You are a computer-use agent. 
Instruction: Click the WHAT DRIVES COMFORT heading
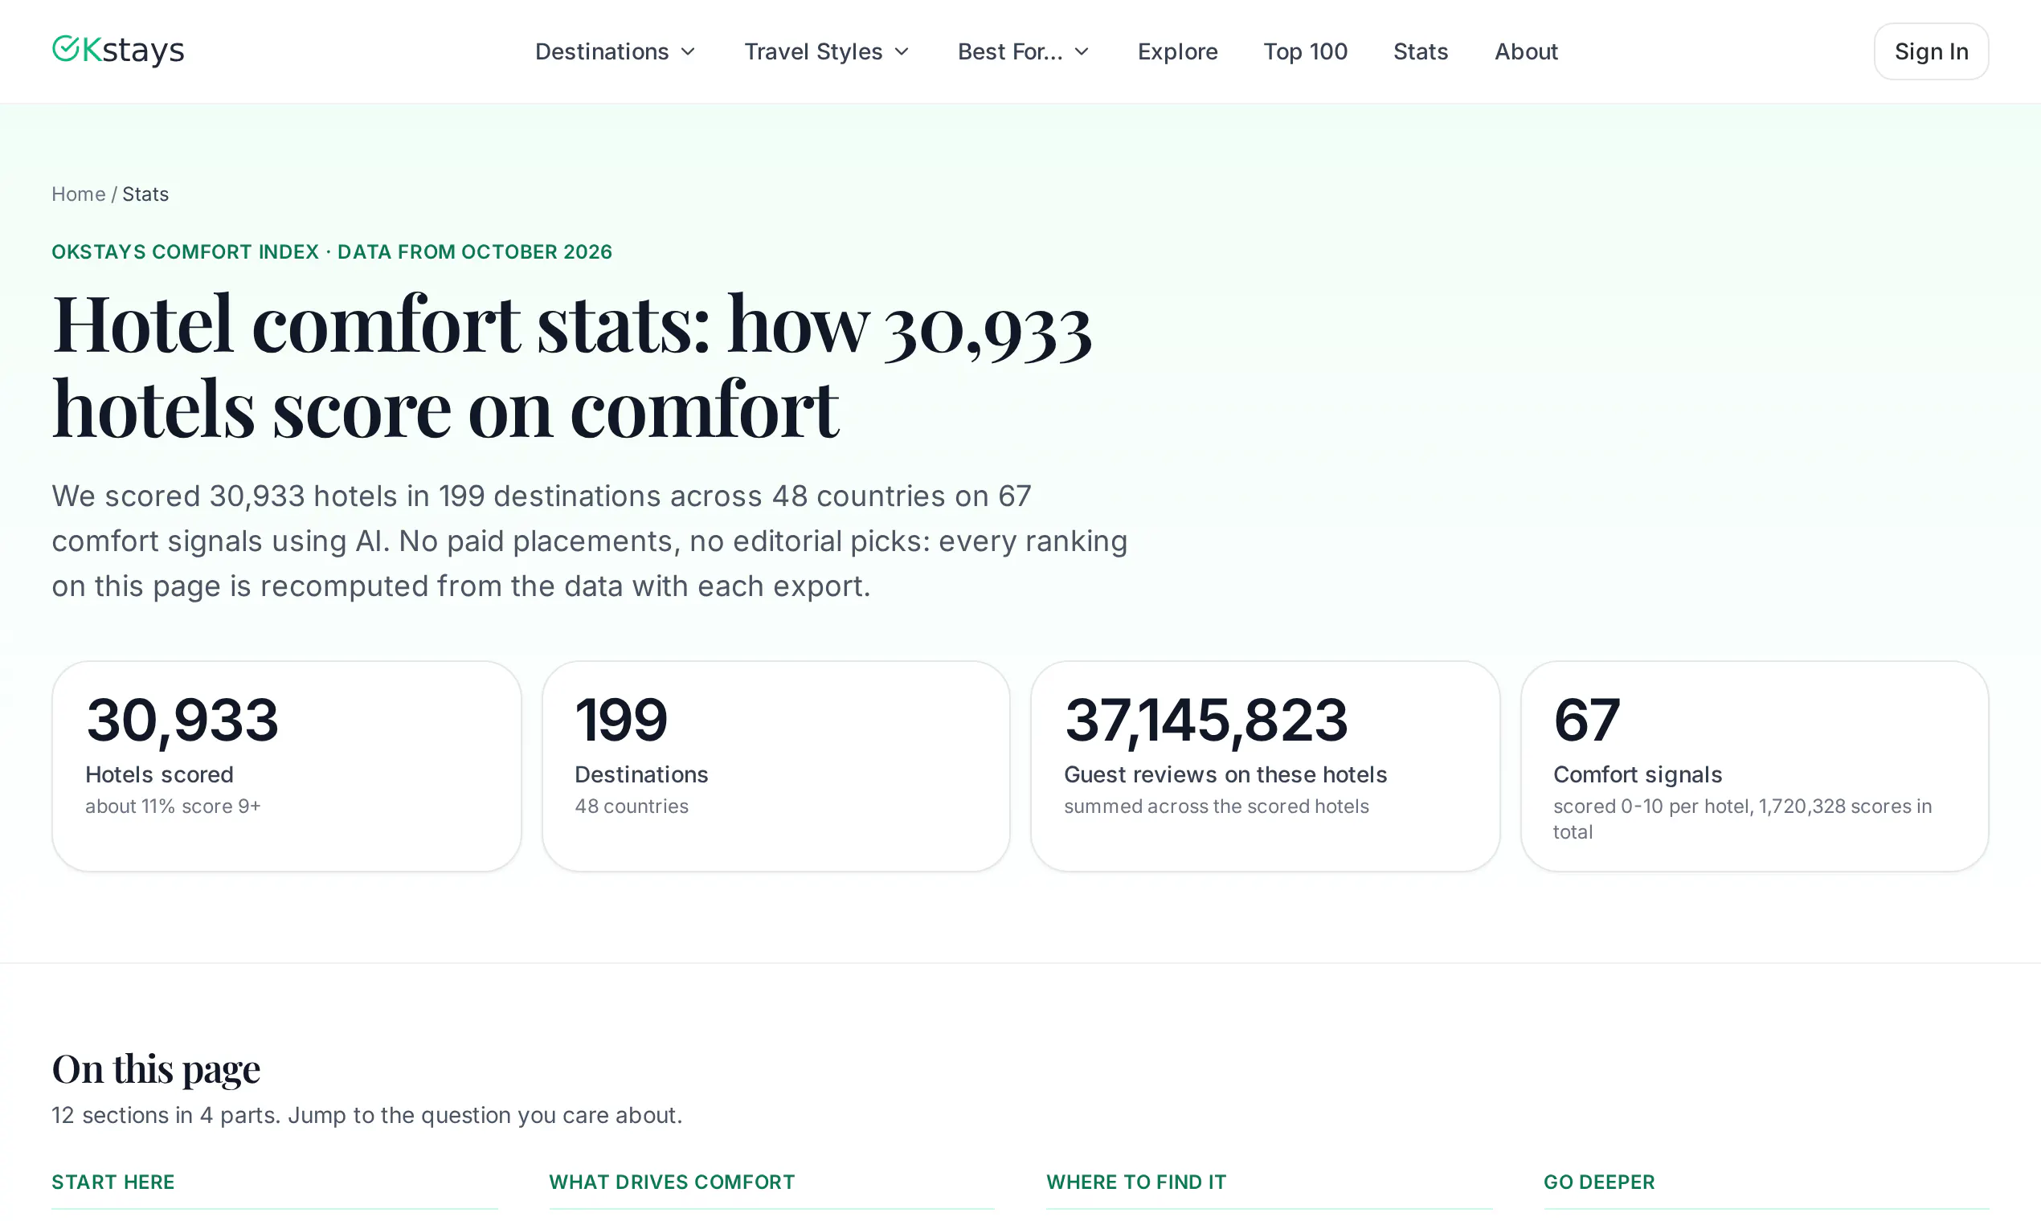tap(672, 1182)
